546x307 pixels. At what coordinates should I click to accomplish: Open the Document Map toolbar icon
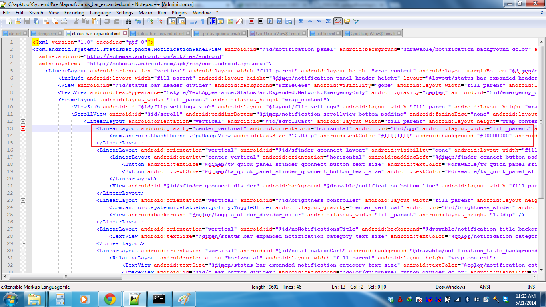pos(230,21)
